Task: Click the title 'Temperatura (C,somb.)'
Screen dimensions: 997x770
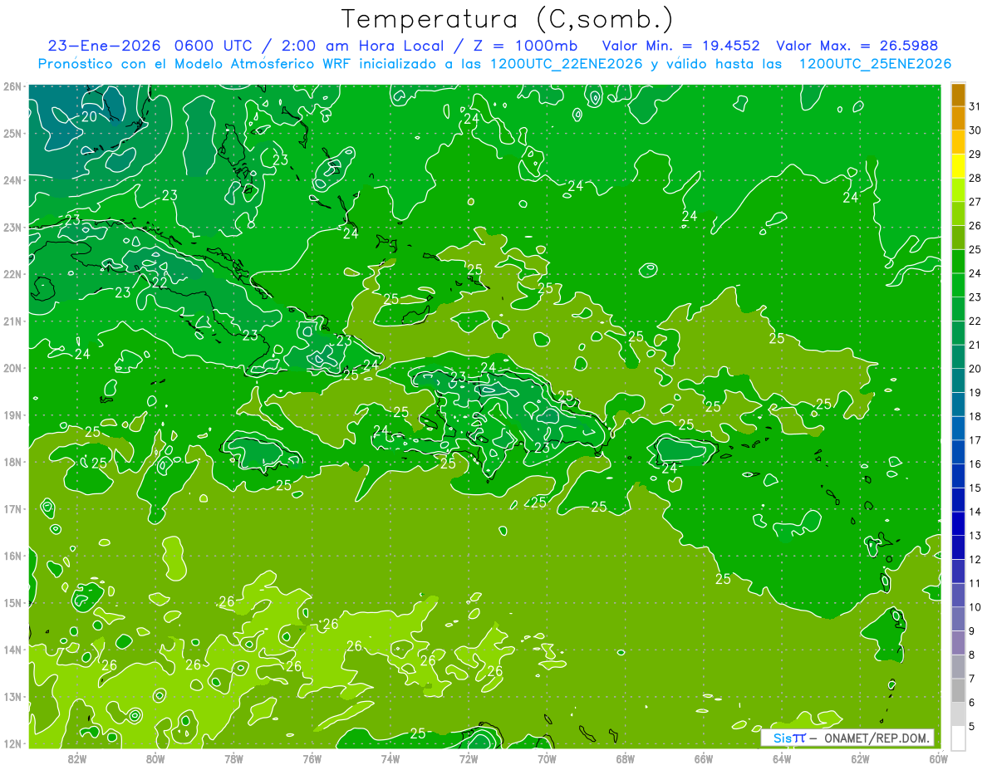Action: coord(508,19)
